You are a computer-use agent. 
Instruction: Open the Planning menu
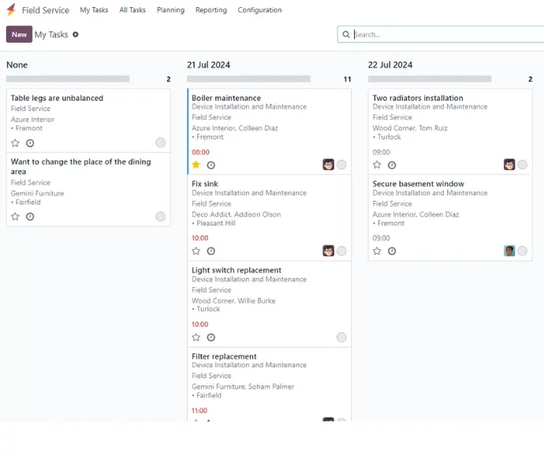pyautogui.click(x=171, y=10)
